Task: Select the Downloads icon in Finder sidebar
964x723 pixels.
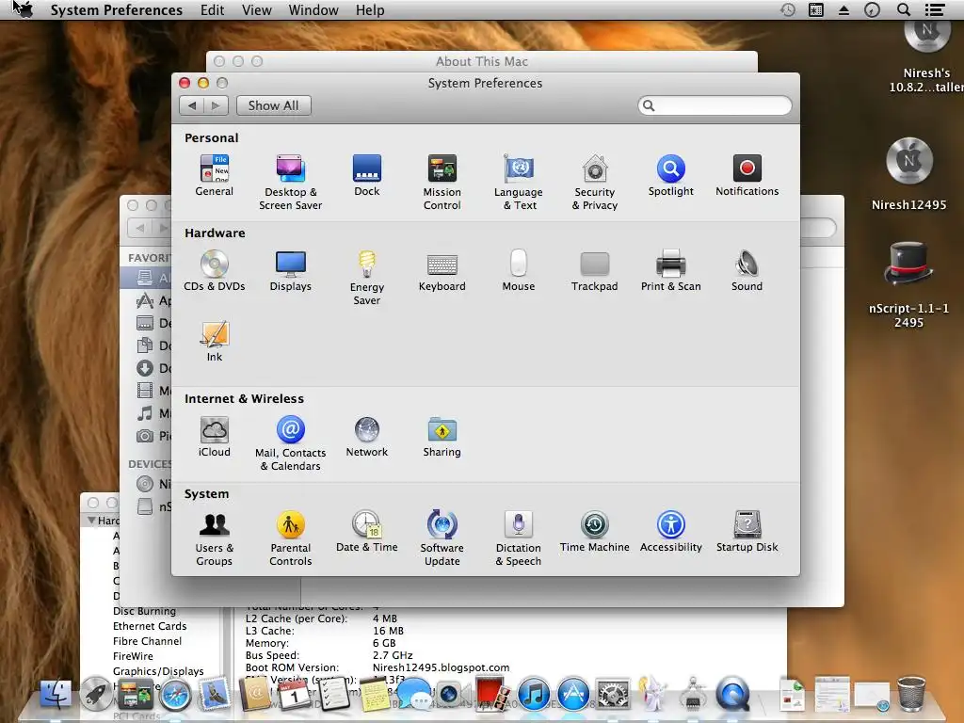Action: click(x=145, y=368)
